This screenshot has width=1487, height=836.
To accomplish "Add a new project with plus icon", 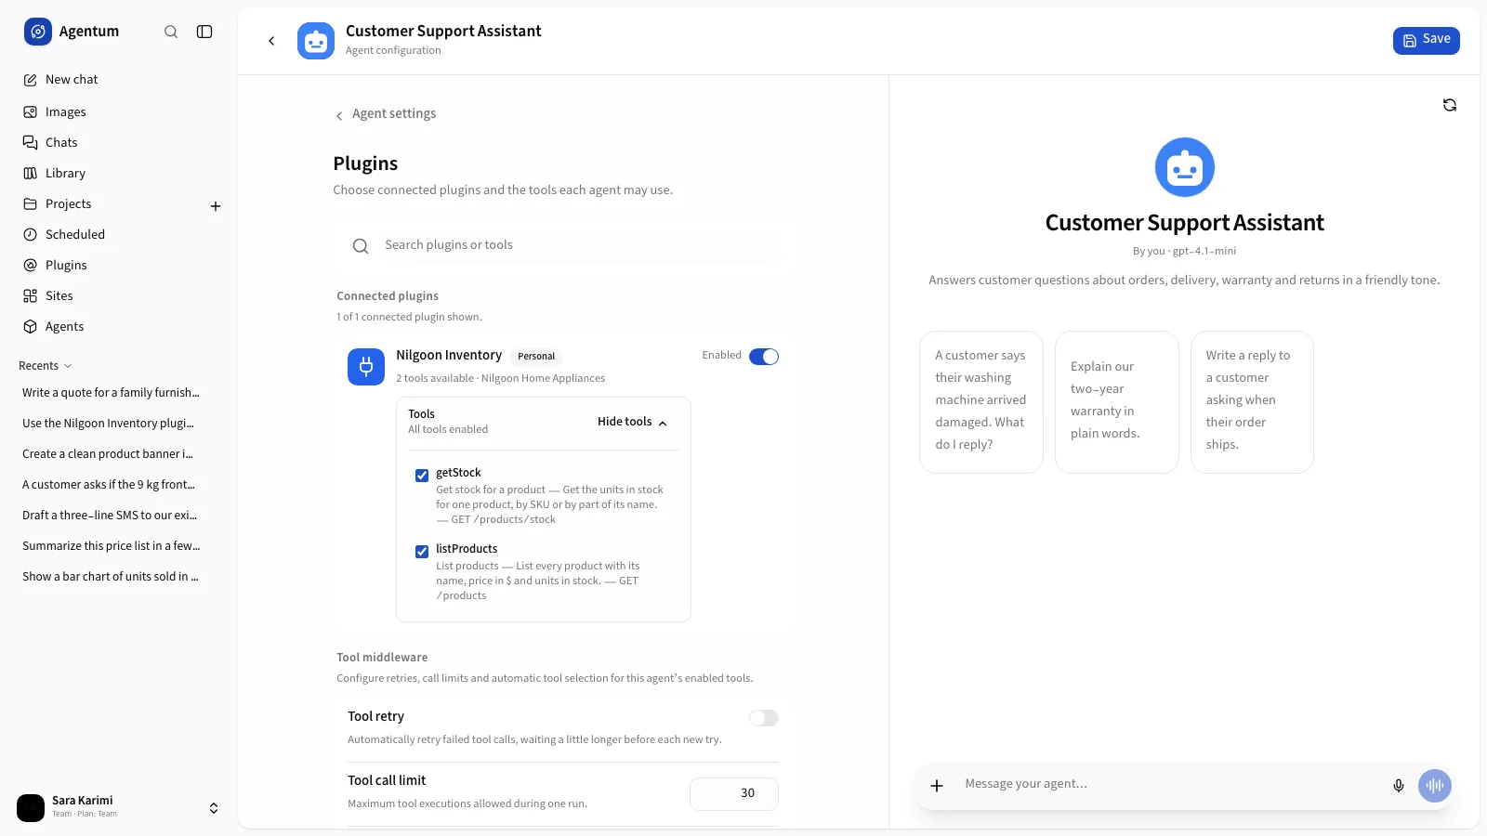I will click(x=216, y=206).
